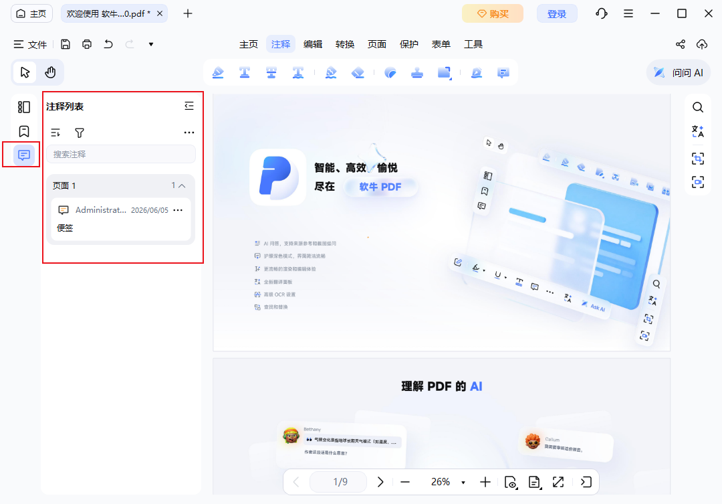Go to the 主页 home tab
The width and height of the screenshot is (722, 504).
(x=32, y=13)
